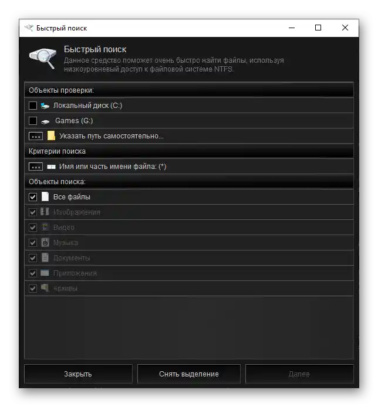Select the Локальный диск (C:) label

point(88,106)
